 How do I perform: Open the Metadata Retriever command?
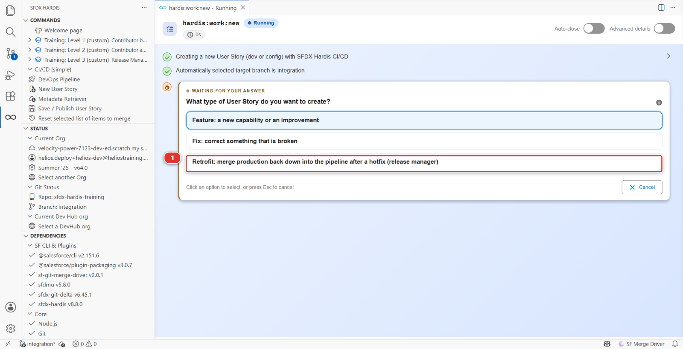pos(62,99)
